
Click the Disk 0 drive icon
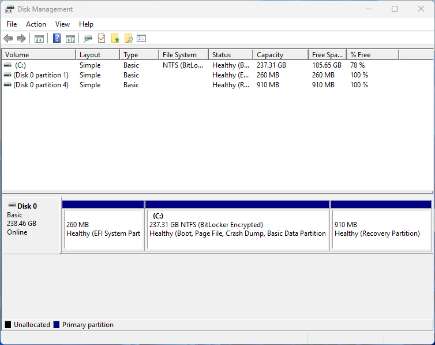pyautogui.click(x=12, y=206)
